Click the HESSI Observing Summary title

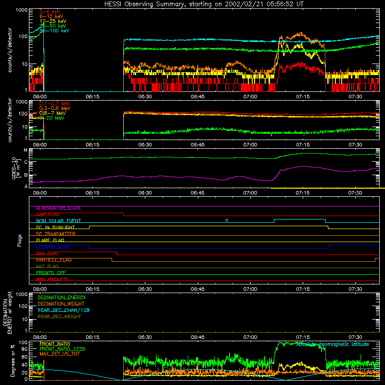coord(204,4)
